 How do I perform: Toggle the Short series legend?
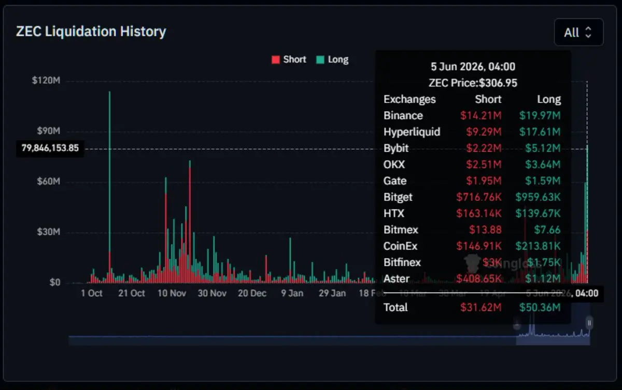(289, 59)
